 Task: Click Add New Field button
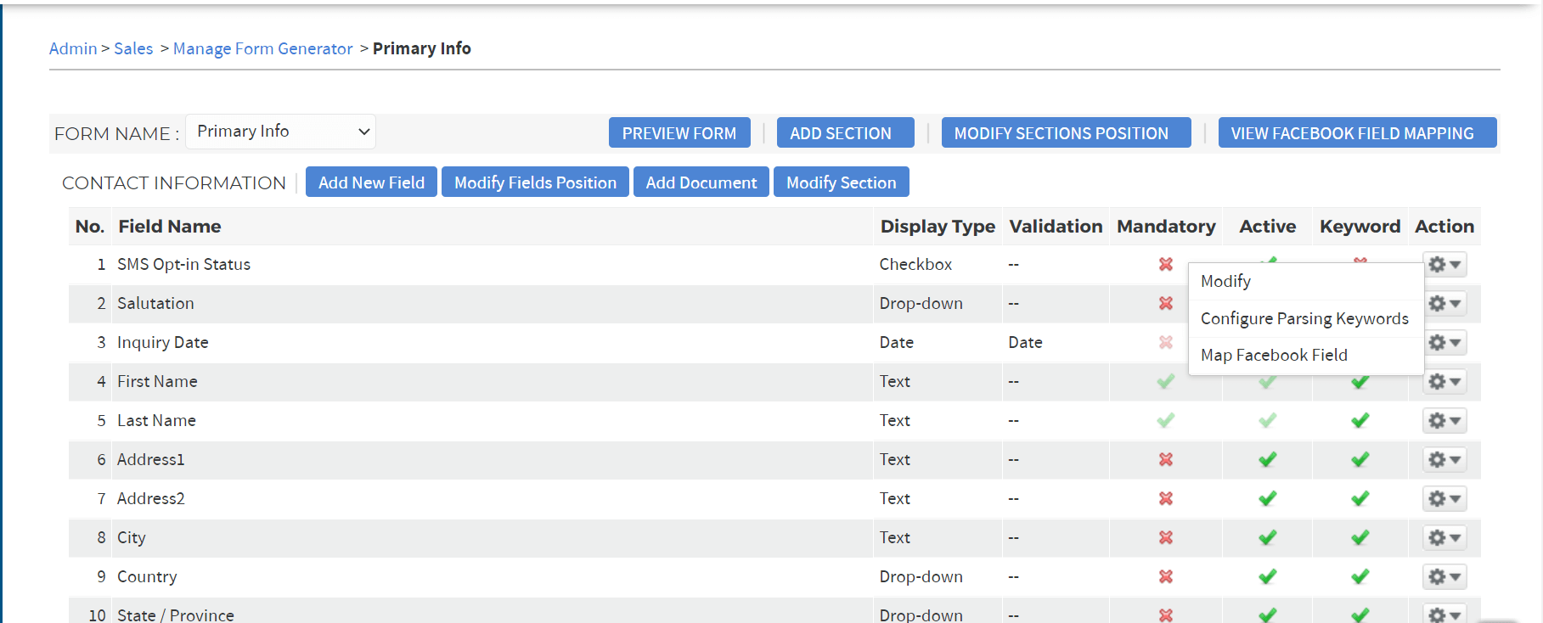click(371, 182)
